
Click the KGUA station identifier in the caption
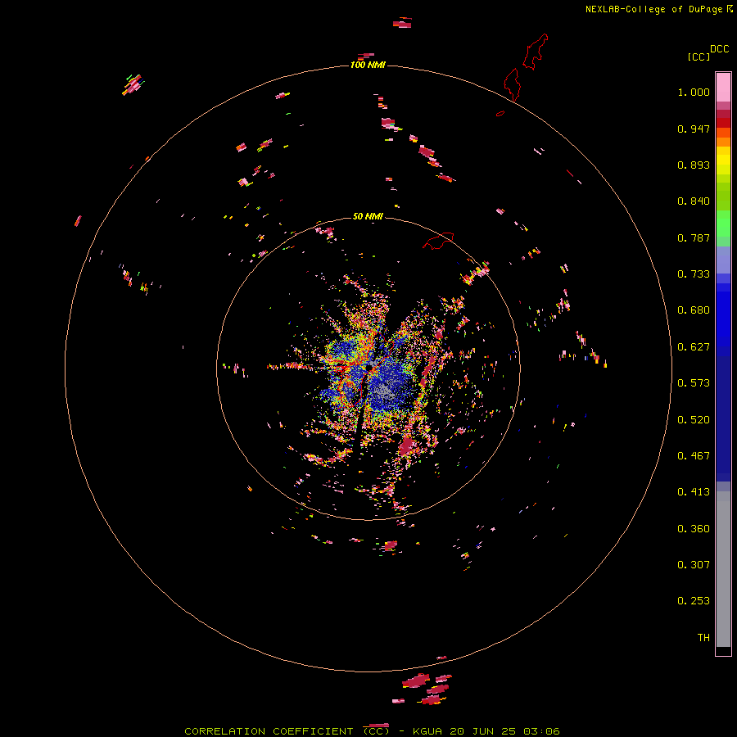click(428, 731)
